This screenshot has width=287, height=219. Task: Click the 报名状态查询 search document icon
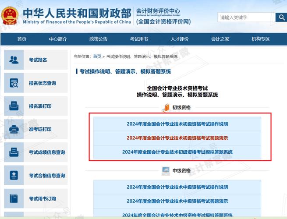click(x=14, y=83)
